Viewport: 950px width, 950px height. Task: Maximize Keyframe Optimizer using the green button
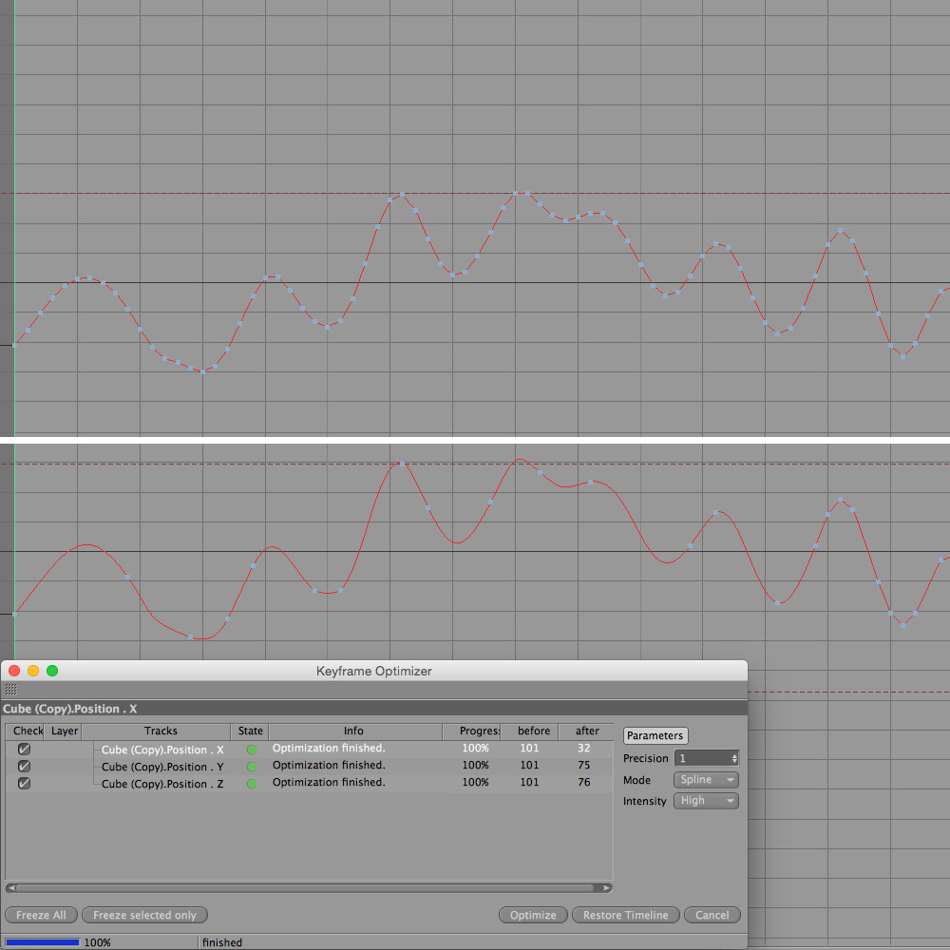52,671
